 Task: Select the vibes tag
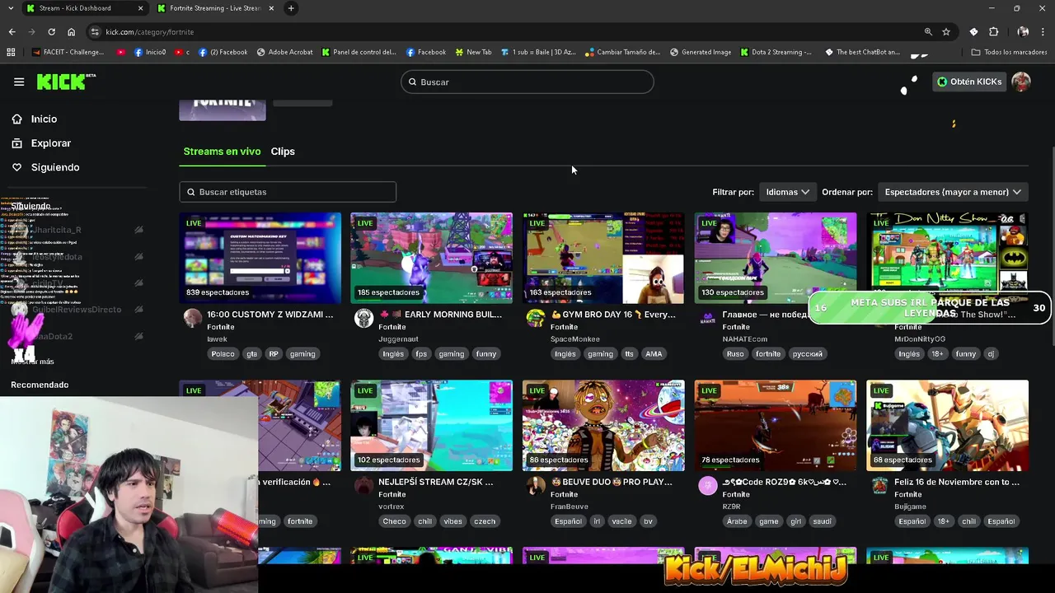click(452, 521)
